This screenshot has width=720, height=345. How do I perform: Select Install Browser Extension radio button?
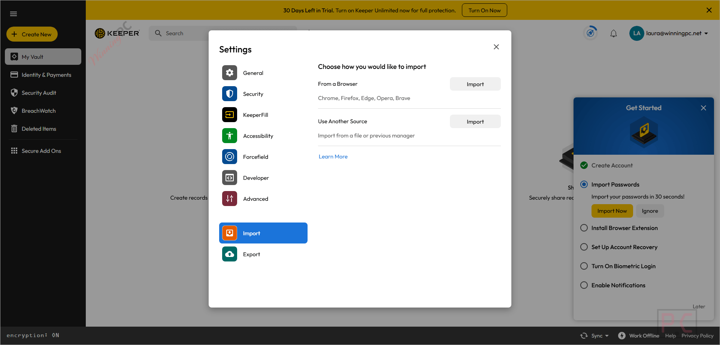coord(584,228)
